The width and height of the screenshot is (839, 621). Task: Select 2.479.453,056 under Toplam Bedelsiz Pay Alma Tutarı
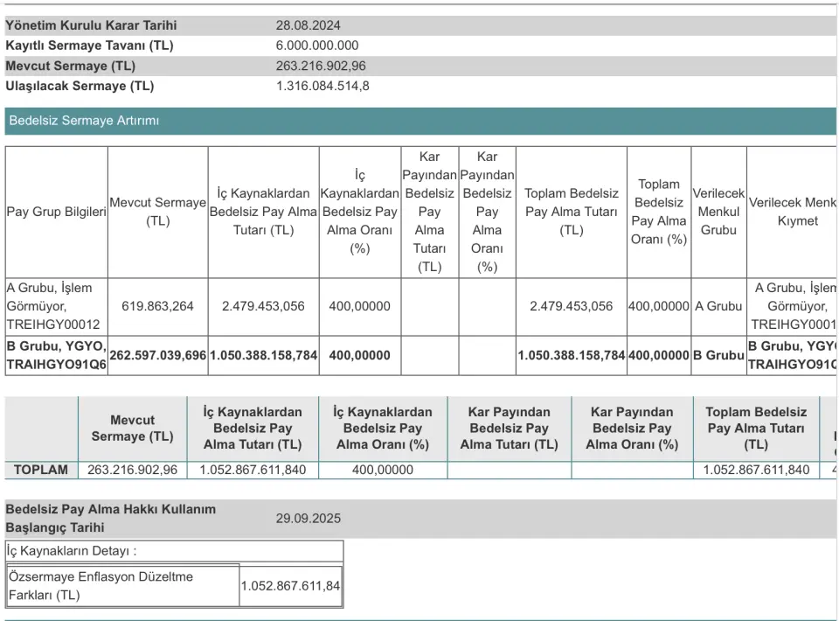pyautogui.click(x=571, y=306)
